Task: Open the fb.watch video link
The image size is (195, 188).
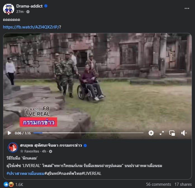Action: pyautogui.click(x=31, y=27)
